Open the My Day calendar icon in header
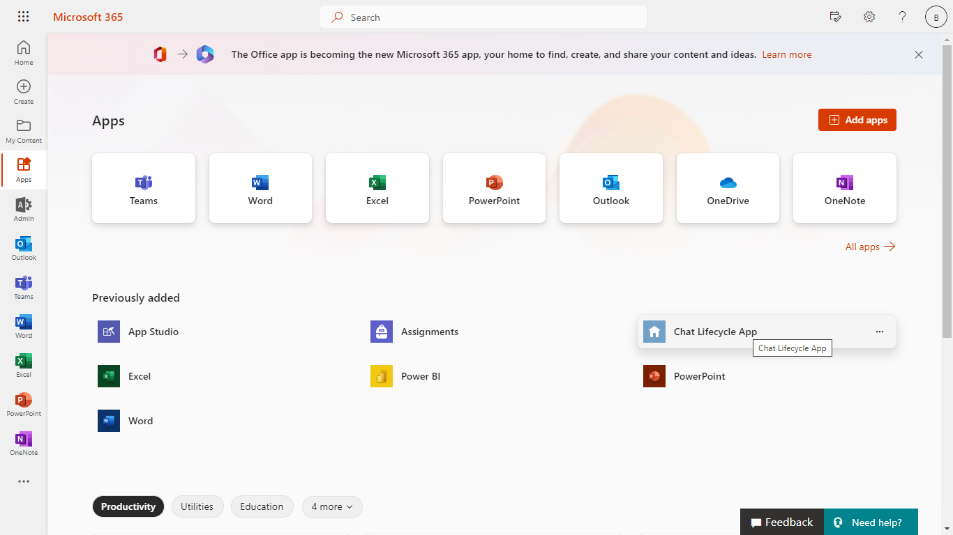The width and height of the screenshot is (953, 535). [x=836, y=17]
